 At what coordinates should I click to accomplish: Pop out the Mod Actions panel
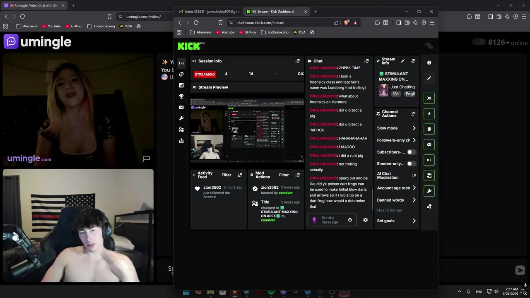297,175
